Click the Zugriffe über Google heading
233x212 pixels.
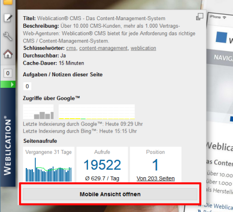pyautogui.click(x=52, y=98)
